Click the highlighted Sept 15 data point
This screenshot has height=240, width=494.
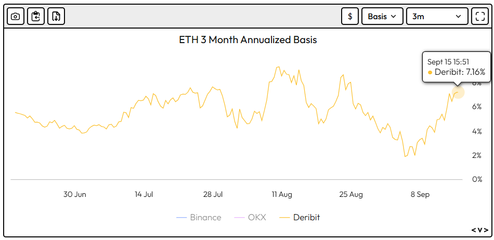coord(458,92)
